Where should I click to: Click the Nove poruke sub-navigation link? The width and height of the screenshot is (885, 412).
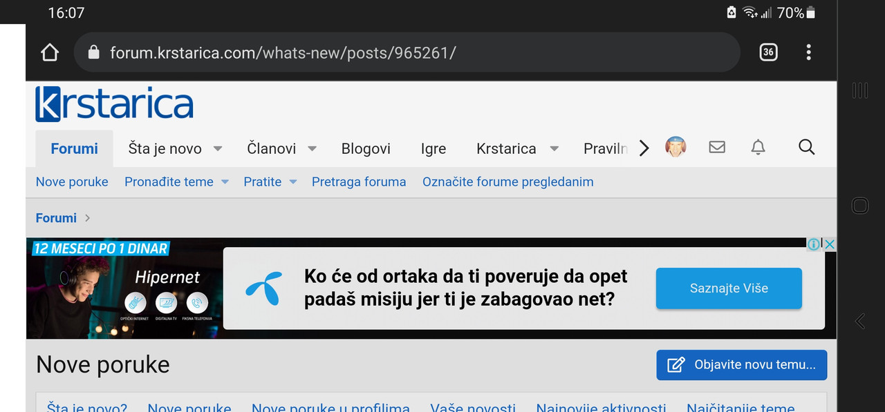(x=72, y=182)
